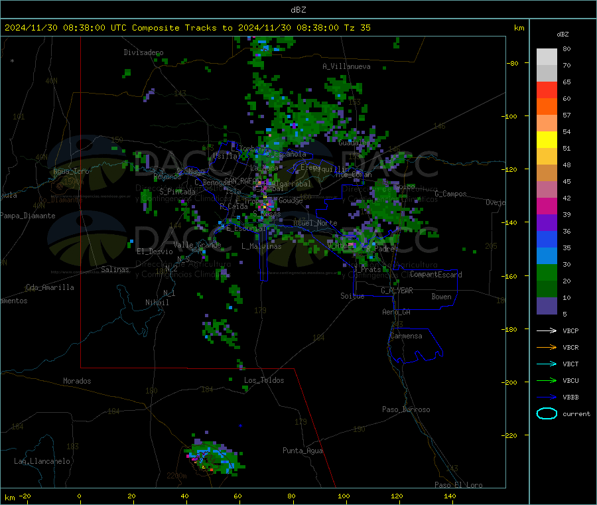
Task: Select the 36 dBZ purple swatch
Action: coord(547,223)
